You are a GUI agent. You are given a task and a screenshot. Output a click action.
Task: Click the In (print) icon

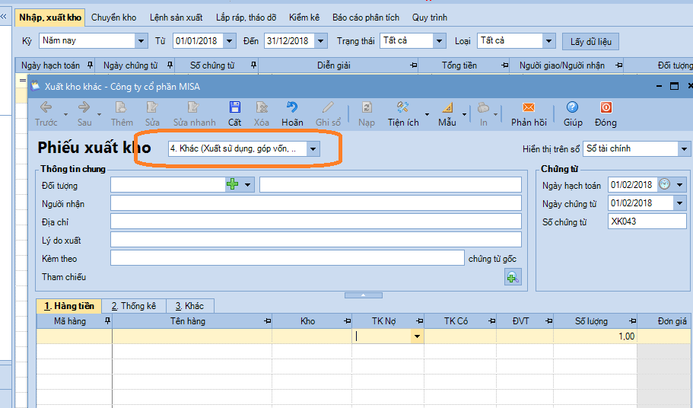[x=483, y=107]
